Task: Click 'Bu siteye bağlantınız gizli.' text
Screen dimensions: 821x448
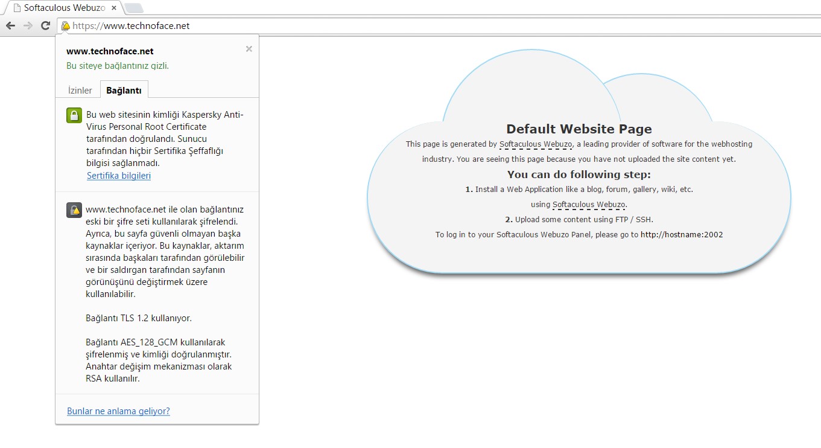Action: click(x=118, y=66)
